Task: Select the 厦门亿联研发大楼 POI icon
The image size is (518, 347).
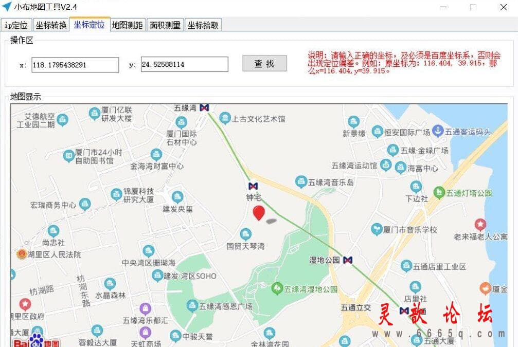Action: tap(95, 114)
